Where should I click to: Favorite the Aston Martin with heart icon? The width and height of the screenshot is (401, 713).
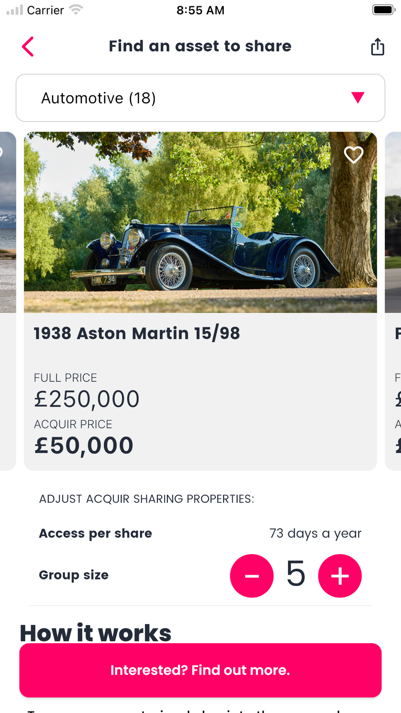point(354,155)
